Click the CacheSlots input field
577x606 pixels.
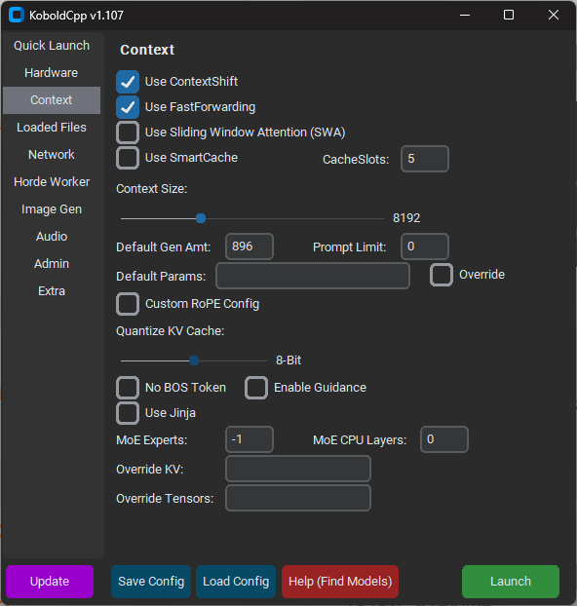[x=425, y=159]
